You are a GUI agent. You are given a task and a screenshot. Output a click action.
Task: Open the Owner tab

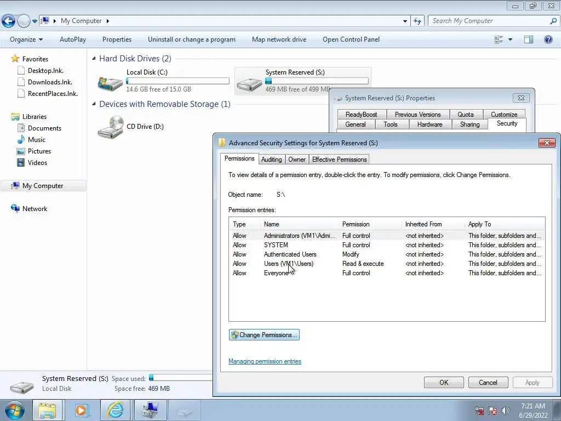pyautogui.click(x=297, y=160)
